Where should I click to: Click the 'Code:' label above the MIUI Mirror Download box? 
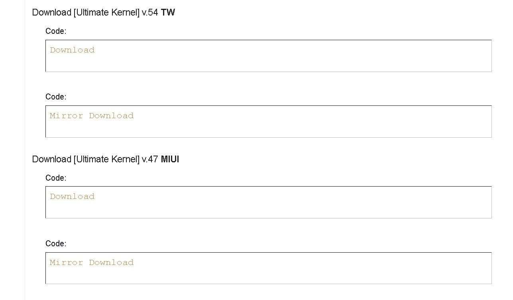(x=56, y=244)
